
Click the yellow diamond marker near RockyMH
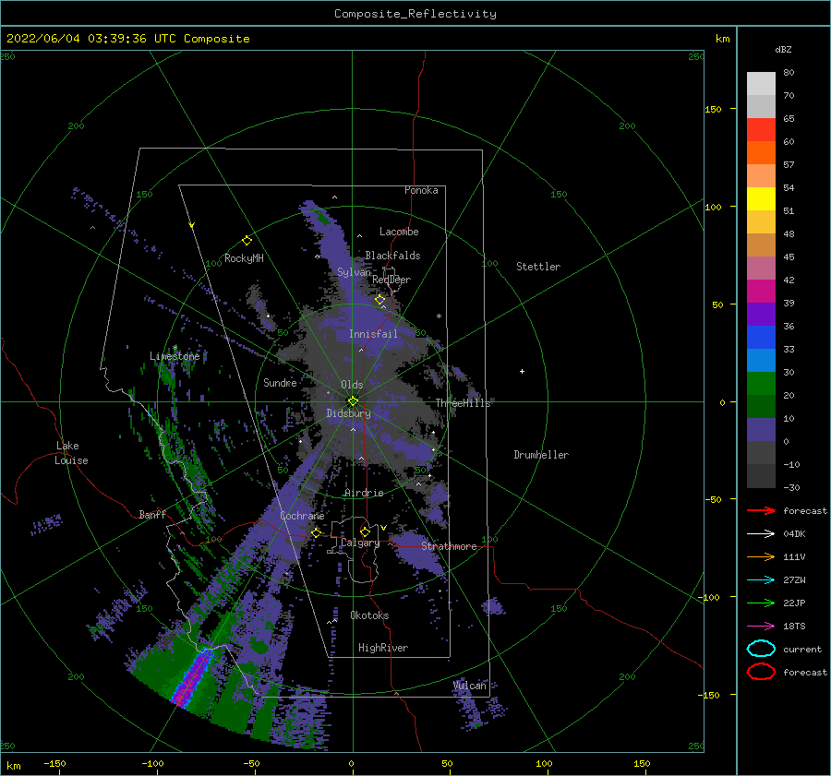(x=247, y=241)
